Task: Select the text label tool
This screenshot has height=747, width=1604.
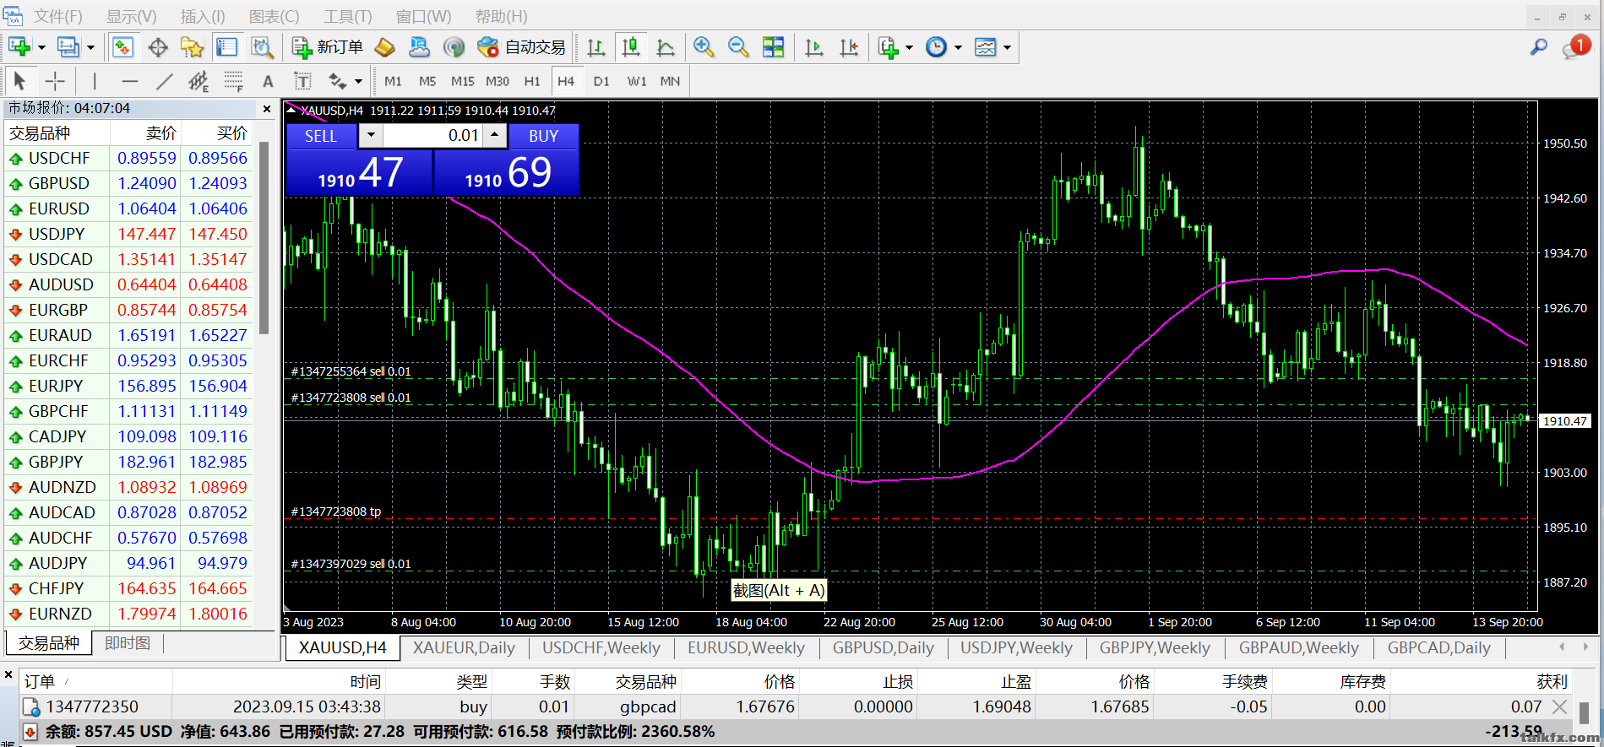Action: pyautogui.click(x=302, y=81)
